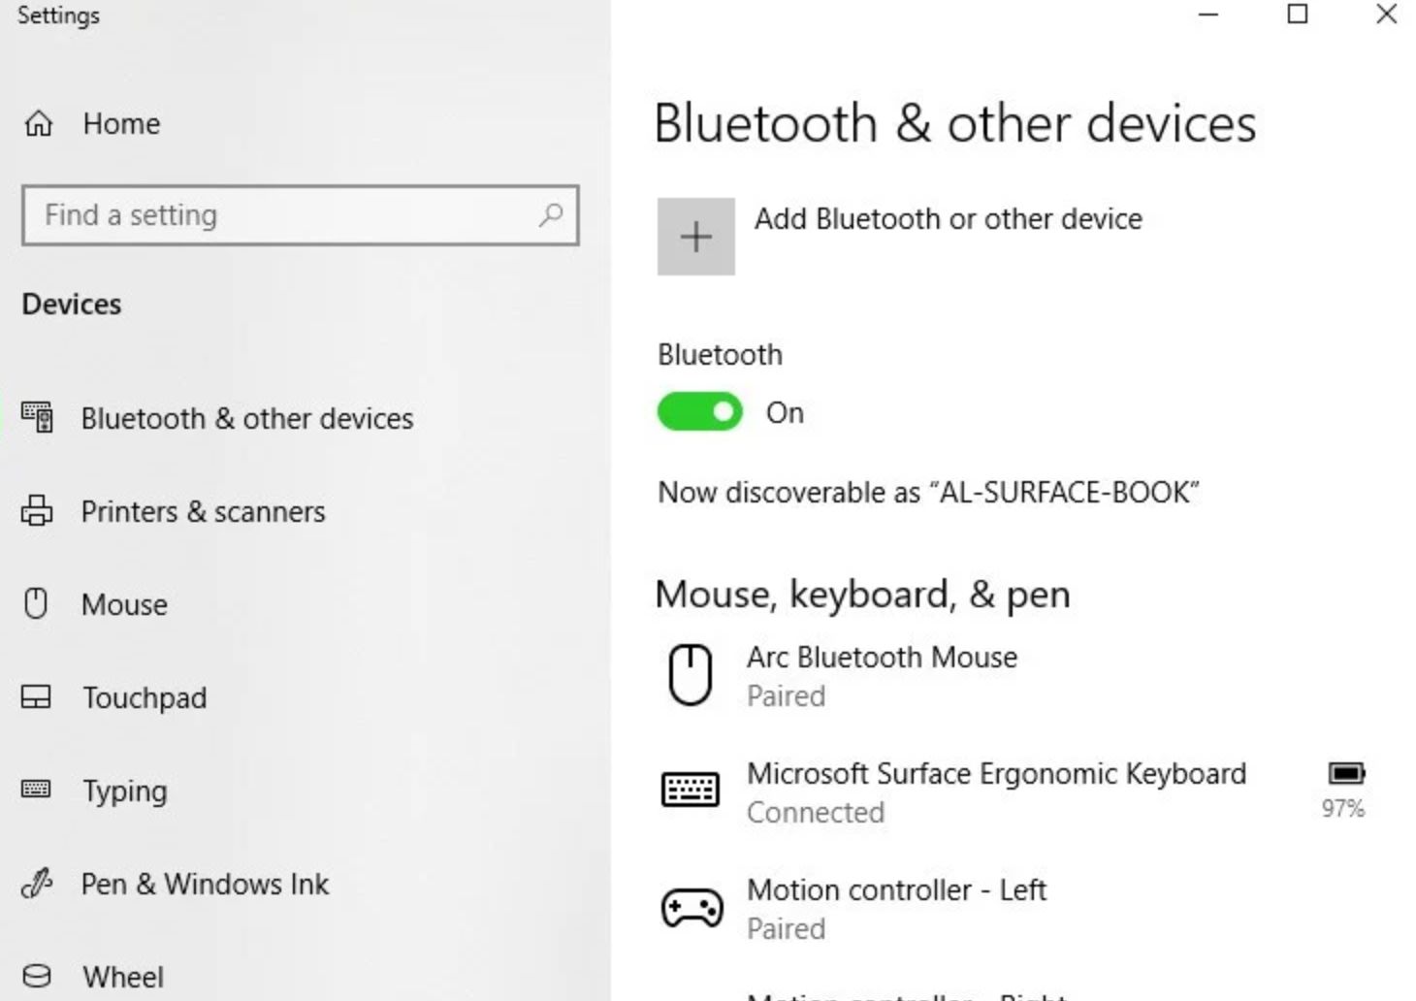
Task: Click the Printers & scanners icon
Action: [37, 511]
